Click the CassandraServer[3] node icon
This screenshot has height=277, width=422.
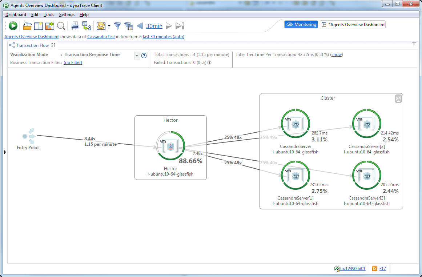[366, 175]
